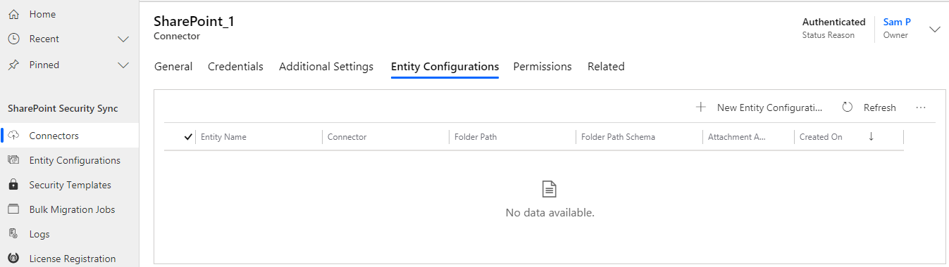Click the Recent clock icon

pyautogui.click(x=13, y=39)
